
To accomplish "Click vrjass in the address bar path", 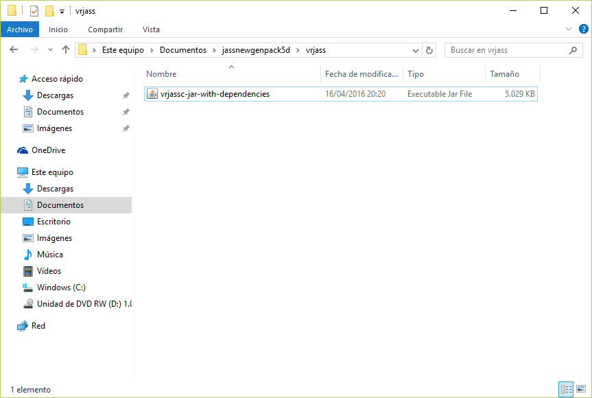I will [316, 50].
